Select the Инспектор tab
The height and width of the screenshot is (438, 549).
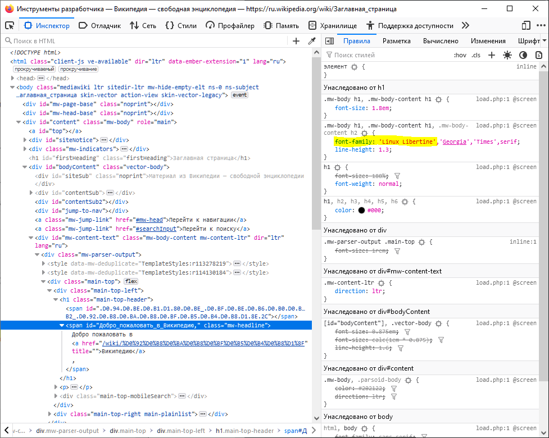47,25
